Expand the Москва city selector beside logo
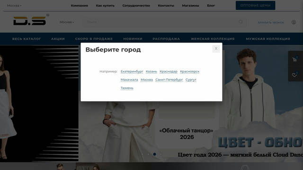Screen dimensions: 303x170 click(x=67, y=22)
